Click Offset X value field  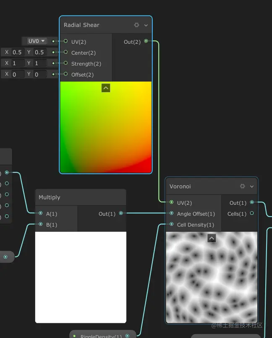(x=18, y=74)
